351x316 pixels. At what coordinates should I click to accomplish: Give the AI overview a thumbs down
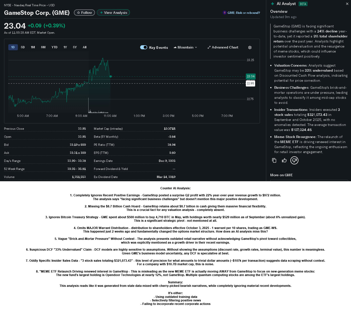tap(294, 160)
